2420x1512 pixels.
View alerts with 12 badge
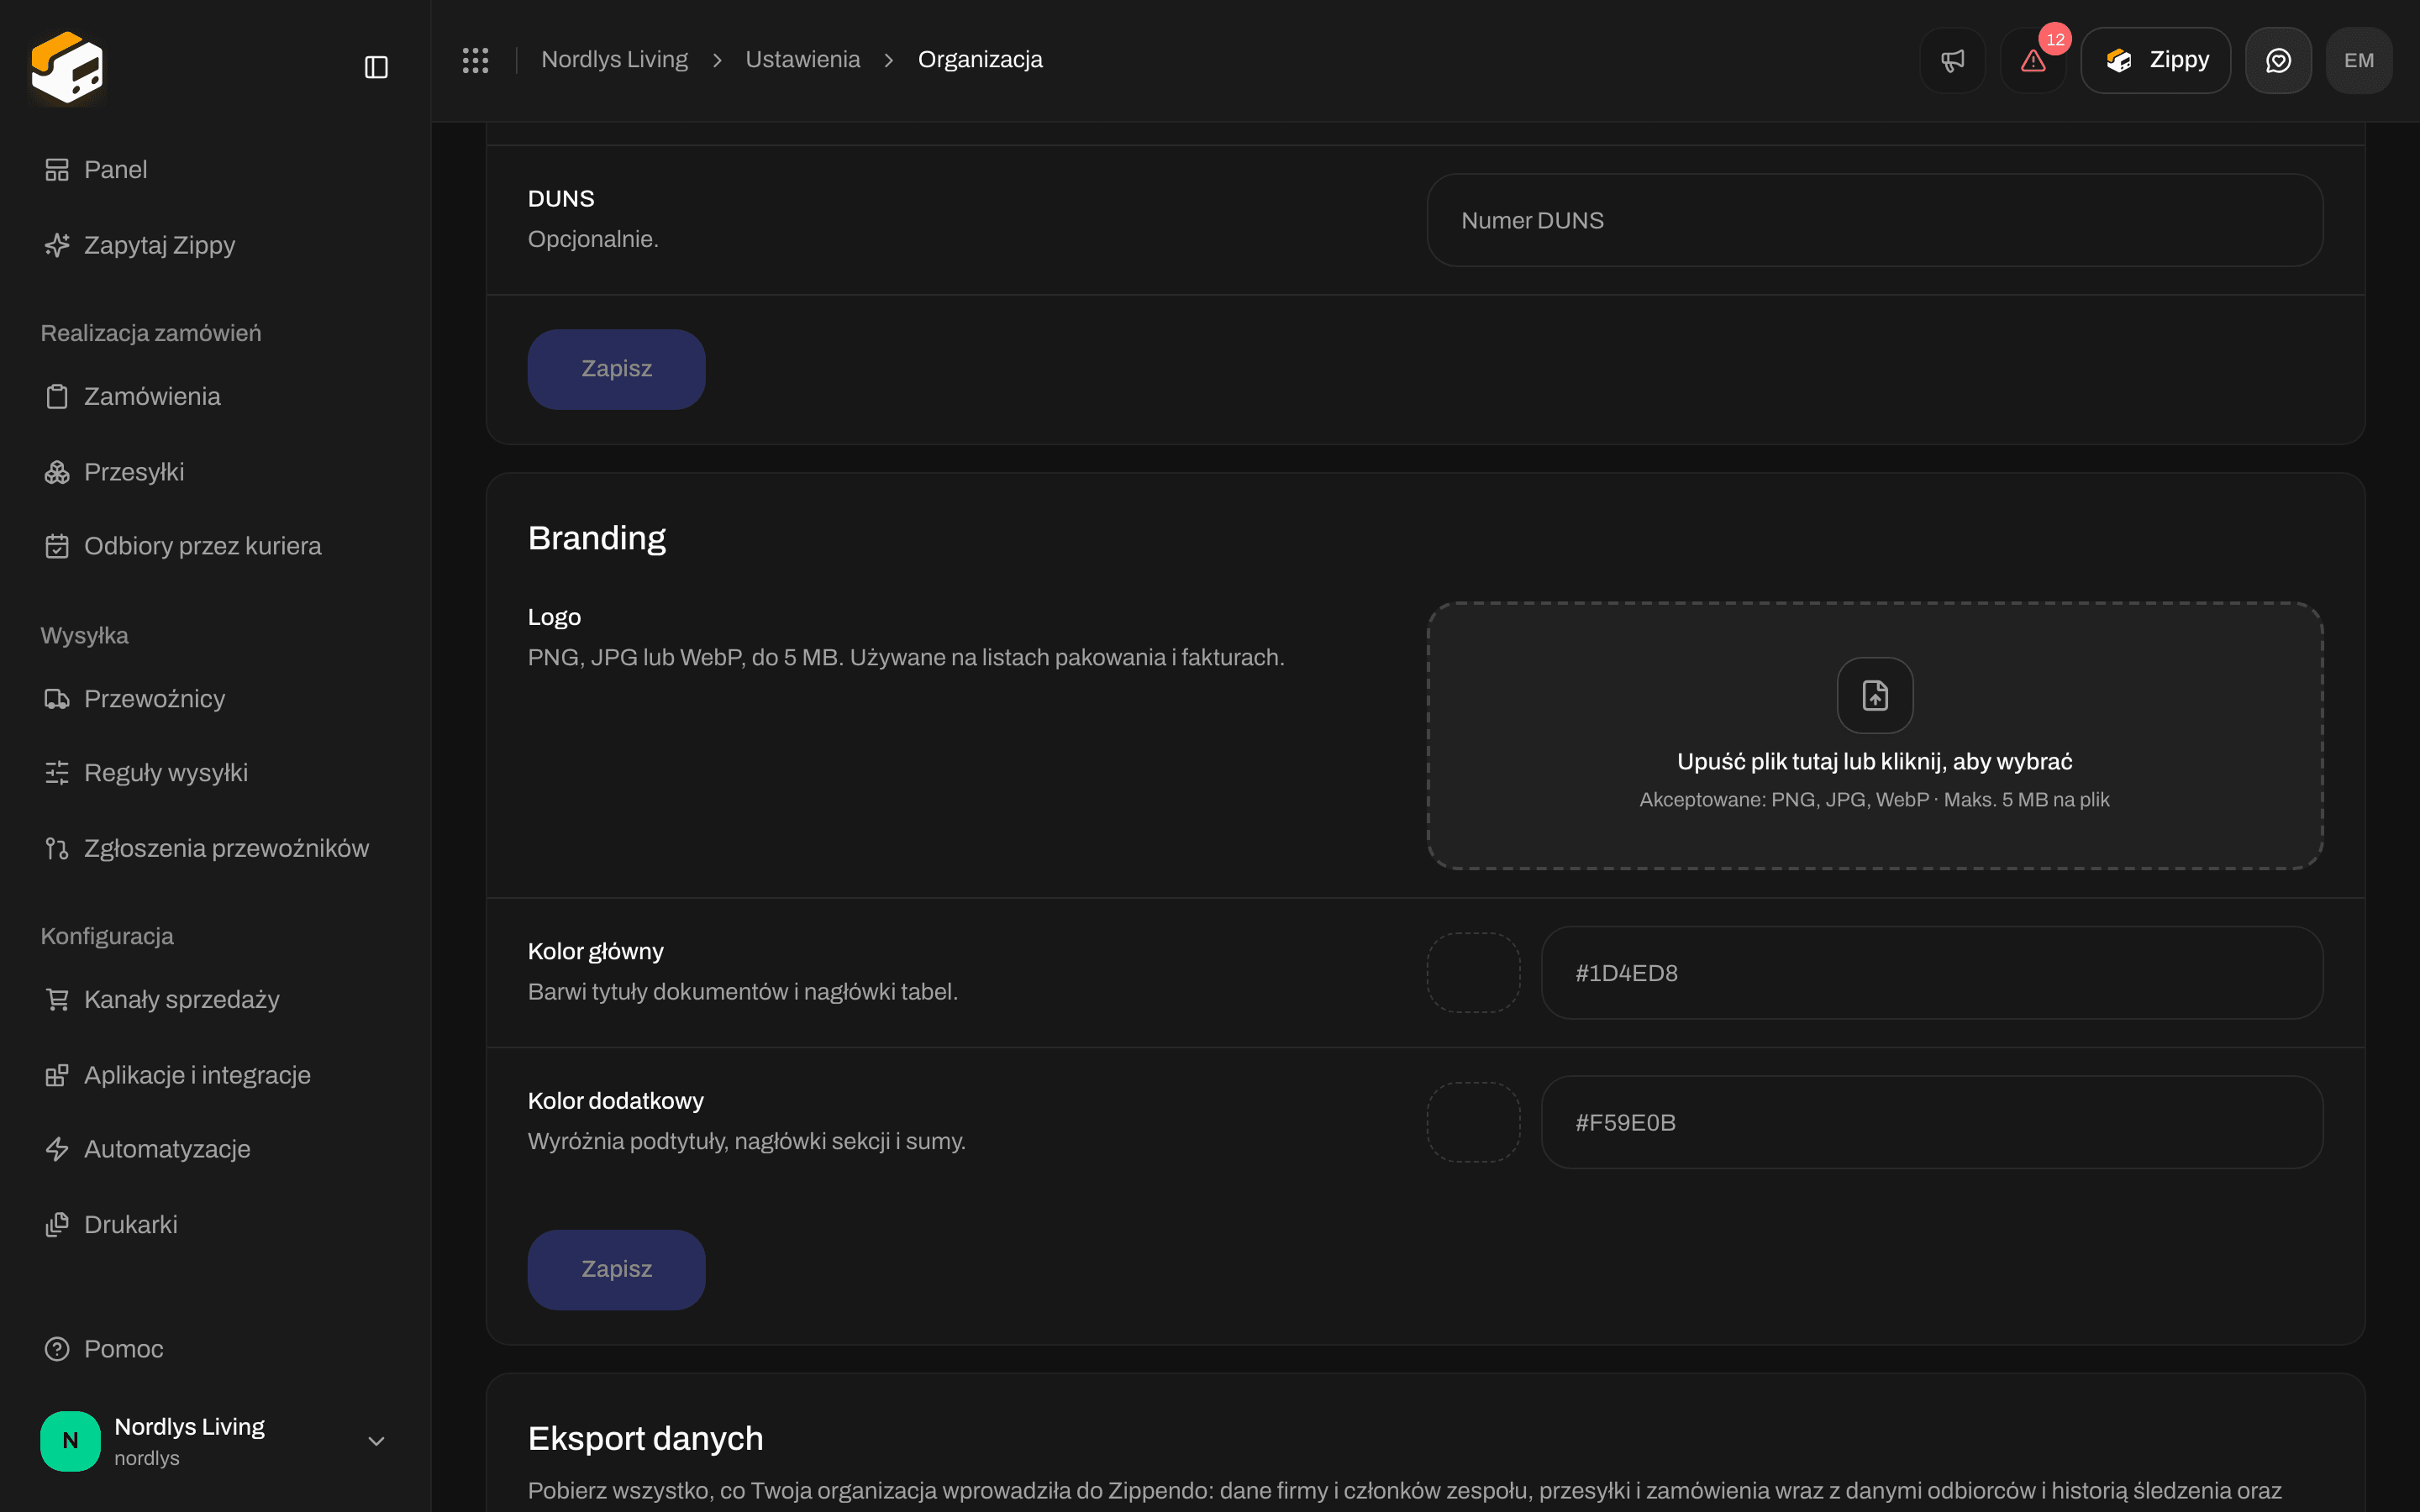(x=2033, y=60)
